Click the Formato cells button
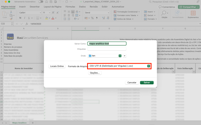 pyautogui.click(x=150, y=19)
